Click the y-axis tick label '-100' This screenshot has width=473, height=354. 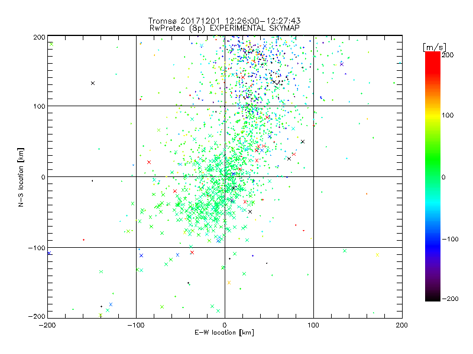(x=37, y=248)
